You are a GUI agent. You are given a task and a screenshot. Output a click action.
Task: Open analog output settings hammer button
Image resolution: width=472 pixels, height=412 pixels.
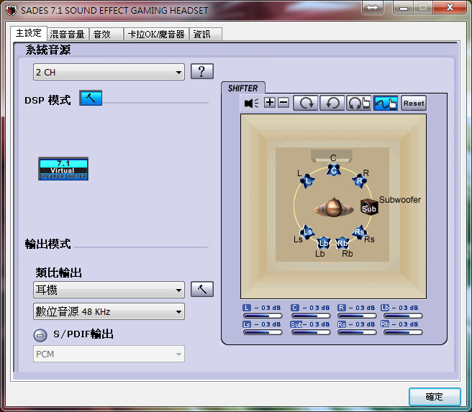click(x=202, y=289)
